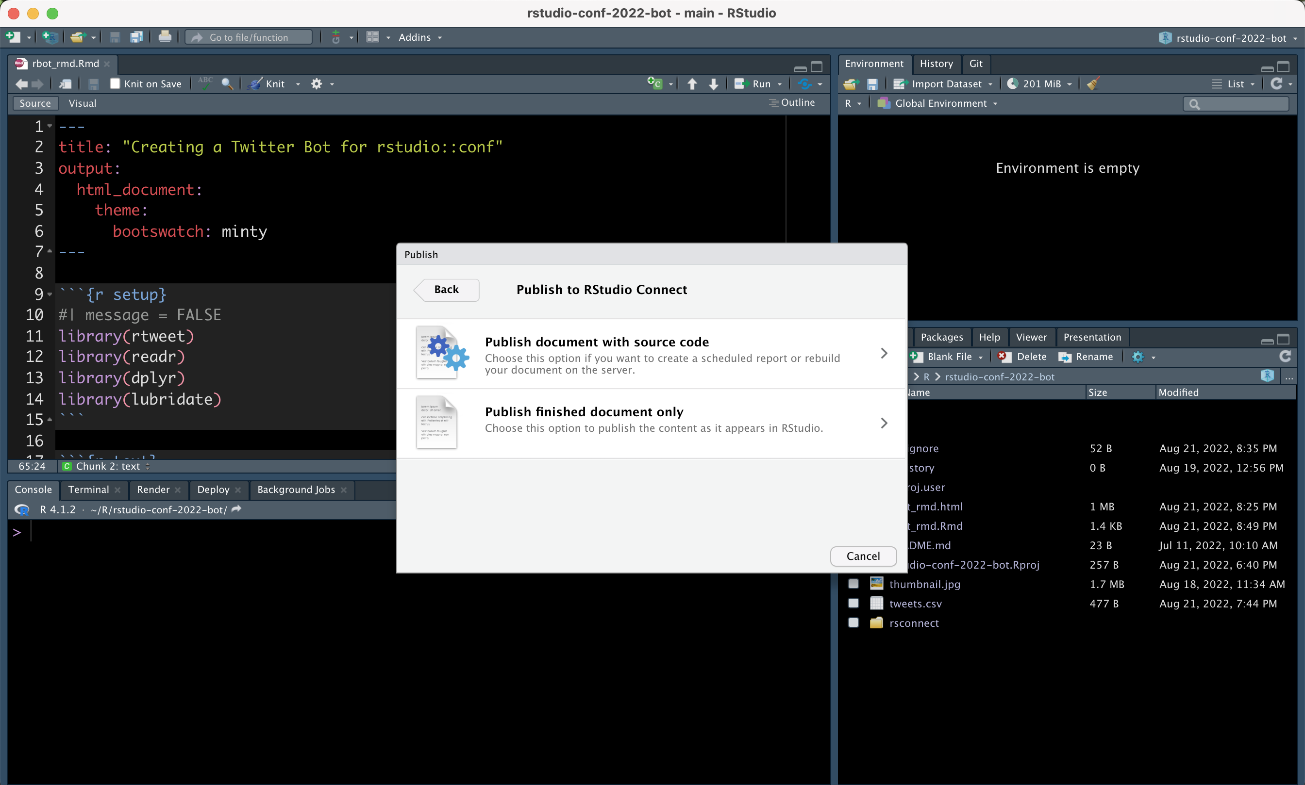The image size is (1305, 785).
Task: Click view current working directory arrow in Console
Action: click(x=236, y=509)
